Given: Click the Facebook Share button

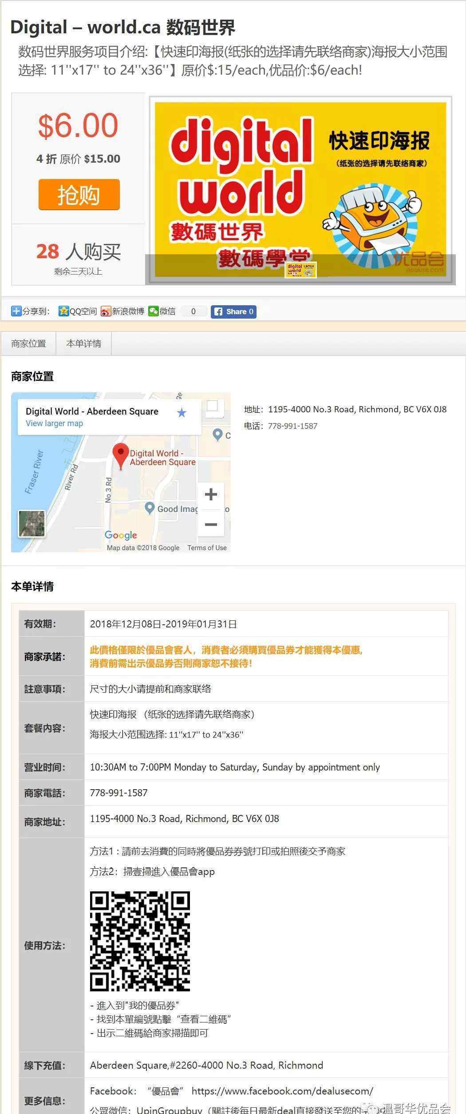Looking at the screenshot, I should (x=233, y=311).
